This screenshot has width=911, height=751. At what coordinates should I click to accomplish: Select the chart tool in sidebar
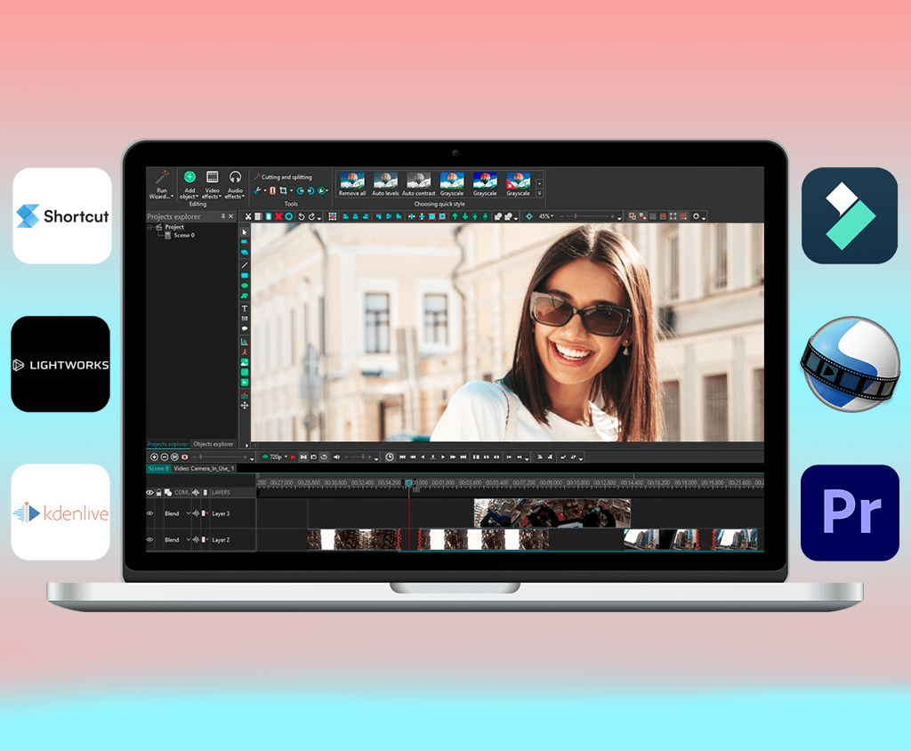pyautogui.click(x=244, y=341)
